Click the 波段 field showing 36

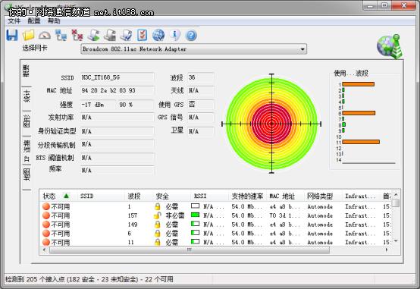201,77
